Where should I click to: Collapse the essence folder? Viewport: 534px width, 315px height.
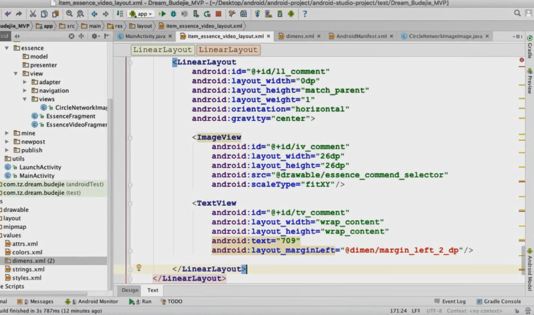coord(7,48)
